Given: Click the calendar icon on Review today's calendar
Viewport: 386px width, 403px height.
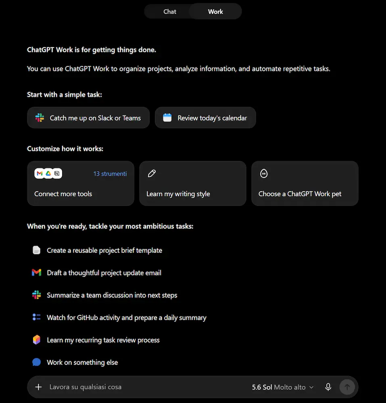Looking at the screenshot, I should pos(167,118).
